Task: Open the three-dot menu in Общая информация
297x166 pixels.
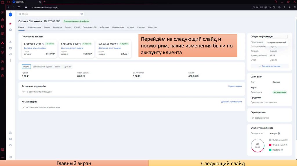Action: [x=287, y=36]
